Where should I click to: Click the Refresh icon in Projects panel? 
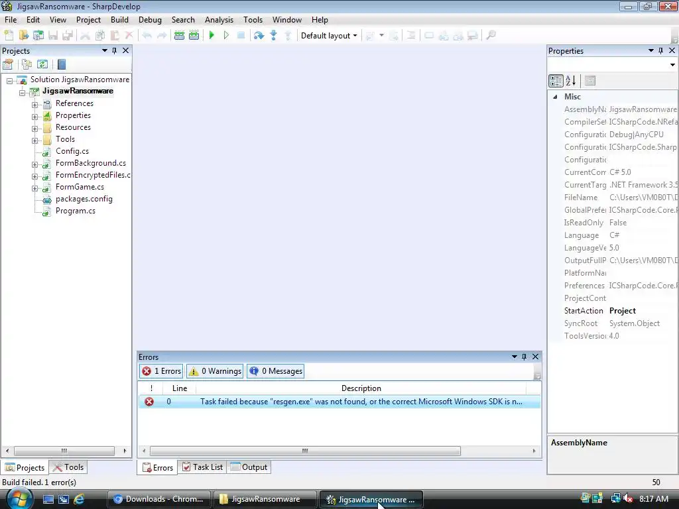(x=42, y=64)
